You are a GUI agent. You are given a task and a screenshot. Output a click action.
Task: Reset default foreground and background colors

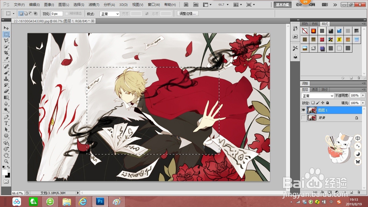pyautogui.click(x=4, y=167)
